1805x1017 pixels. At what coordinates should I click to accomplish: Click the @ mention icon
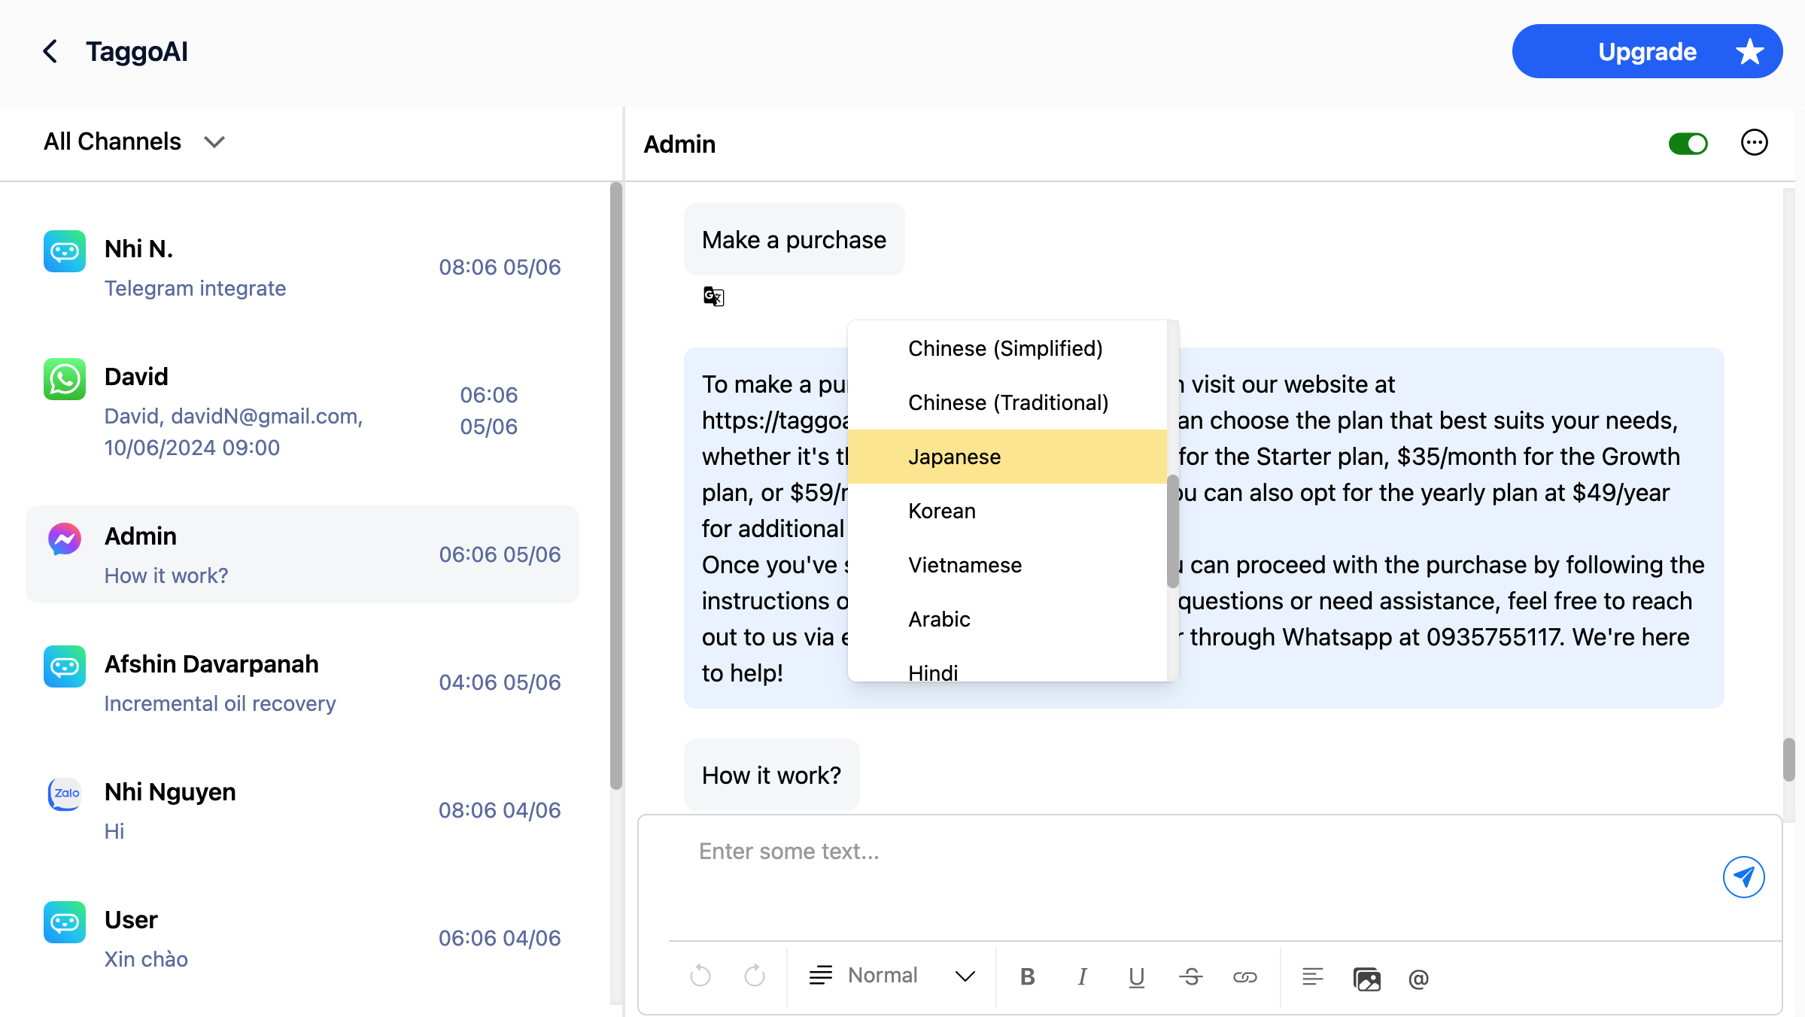click(1418, 979)
